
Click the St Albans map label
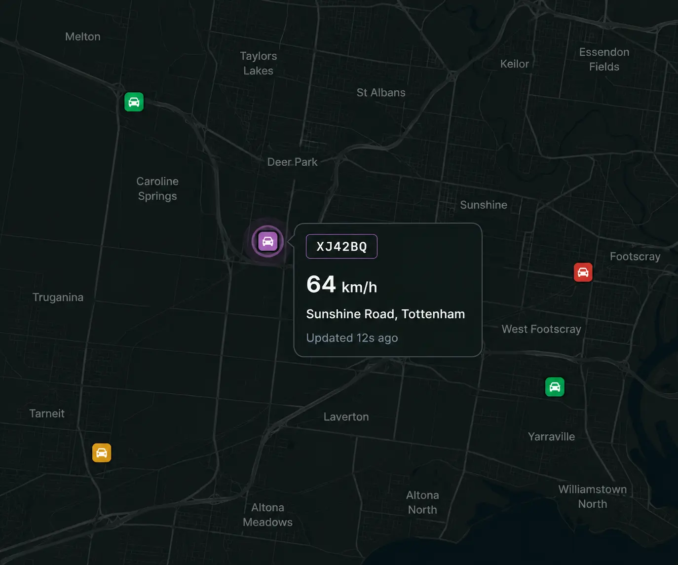pos(381,92)
